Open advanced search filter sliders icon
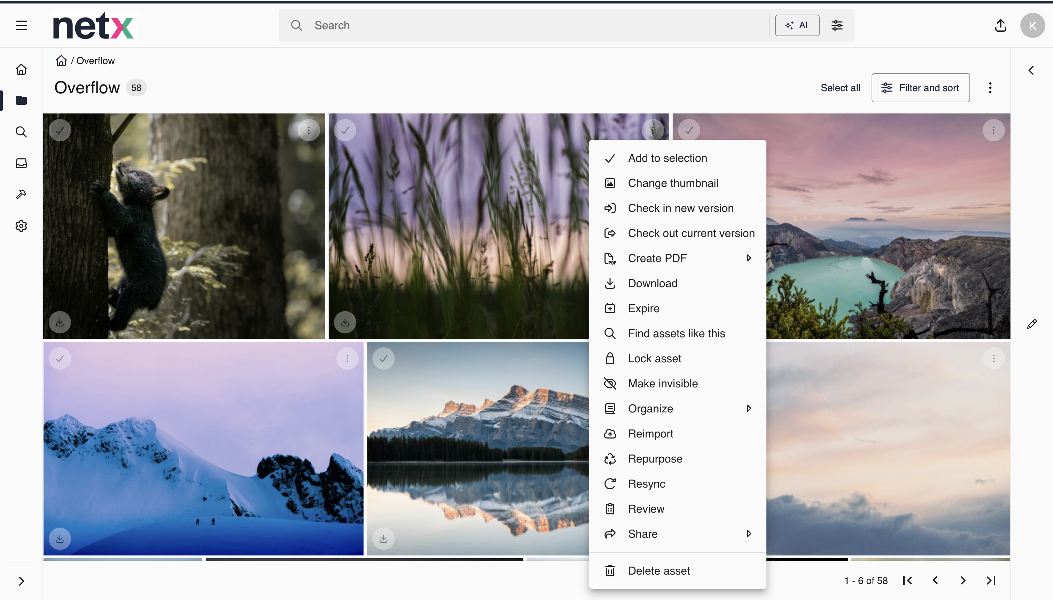The image size is (1053, 600). 836,25
